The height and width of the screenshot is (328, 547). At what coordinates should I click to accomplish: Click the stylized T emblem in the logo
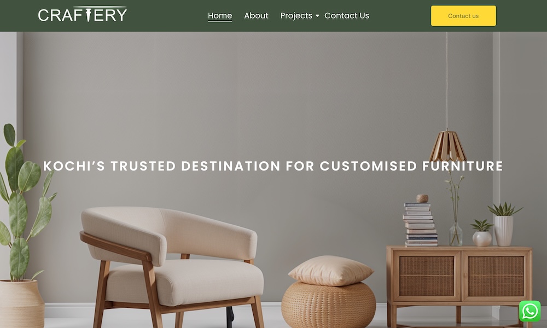(x=88, y=15)
